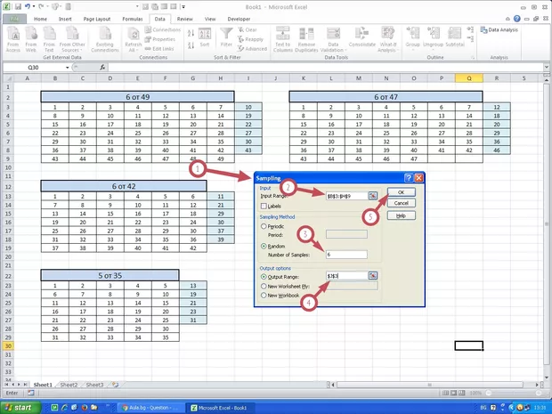Open the Developer ribbon tab
Viewport: 552px width, 414px height.
pos(239,19)
